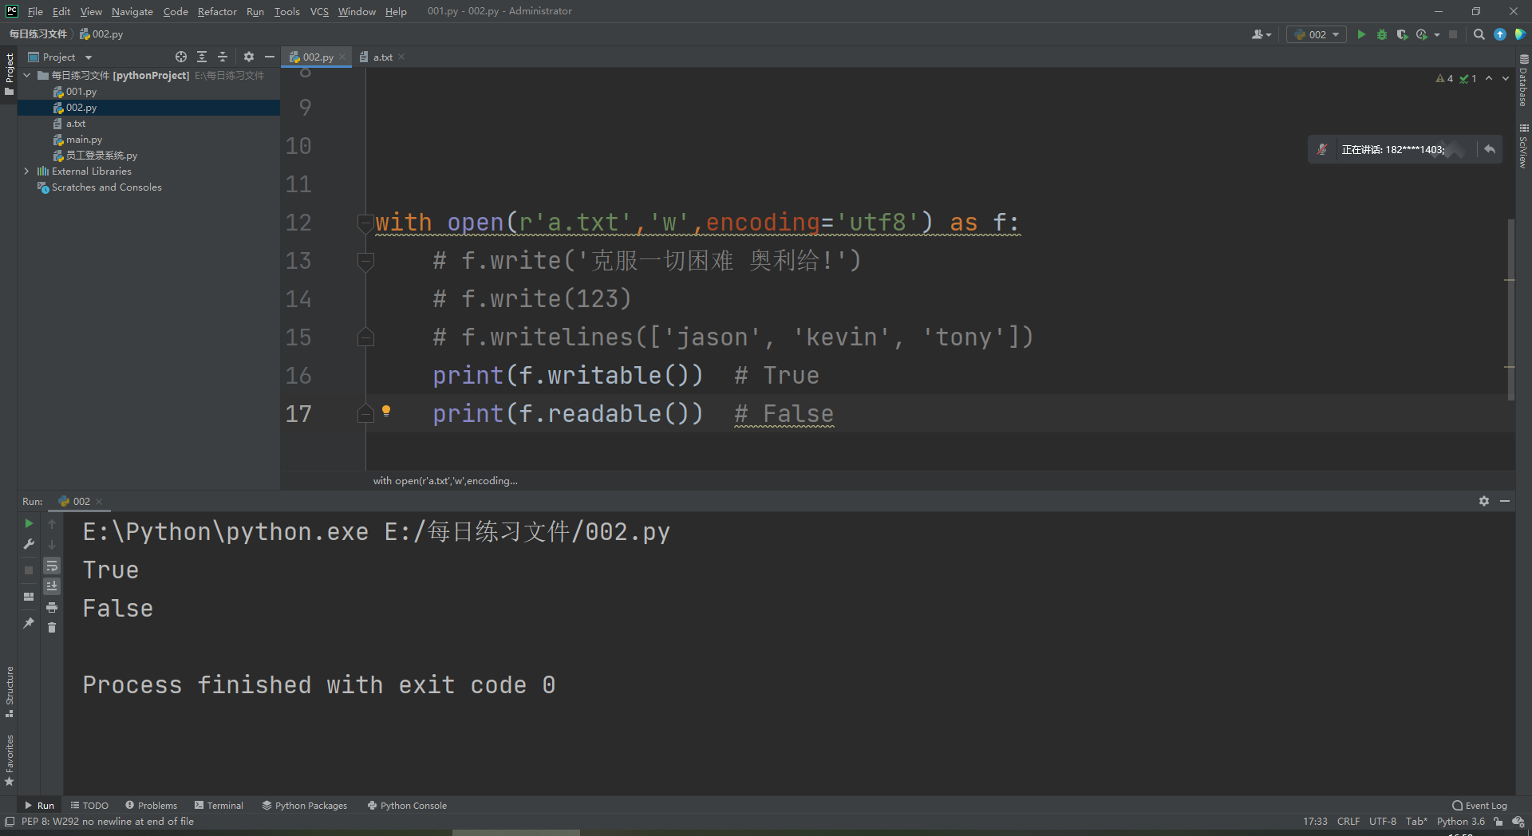The width and height of the screenshot is (1532, 836).
Task: Open the File menu
Action: pos(35,11)
